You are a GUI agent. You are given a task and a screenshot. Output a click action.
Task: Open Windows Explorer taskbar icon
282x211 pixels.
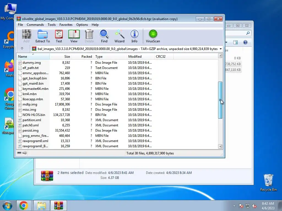(42, 206)
